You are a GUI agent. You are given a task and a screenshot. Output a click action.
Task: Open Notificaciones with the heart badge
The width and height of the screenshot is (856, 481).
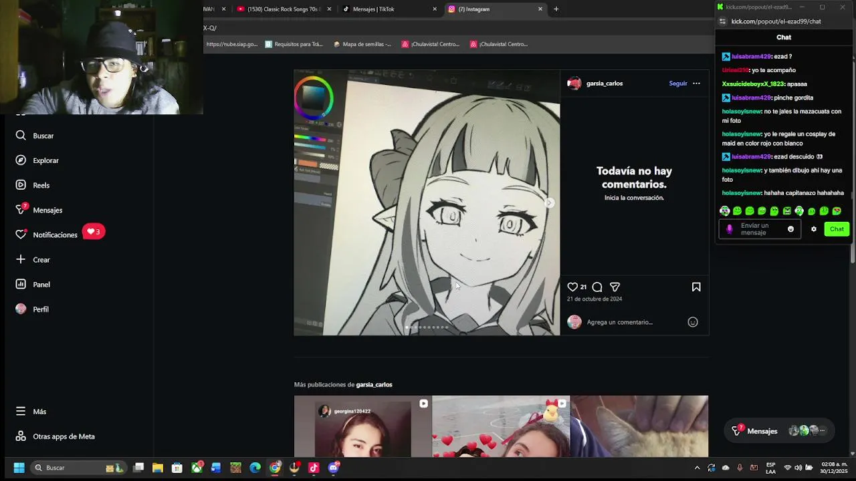pyautogui.click(x=59, y=234)
